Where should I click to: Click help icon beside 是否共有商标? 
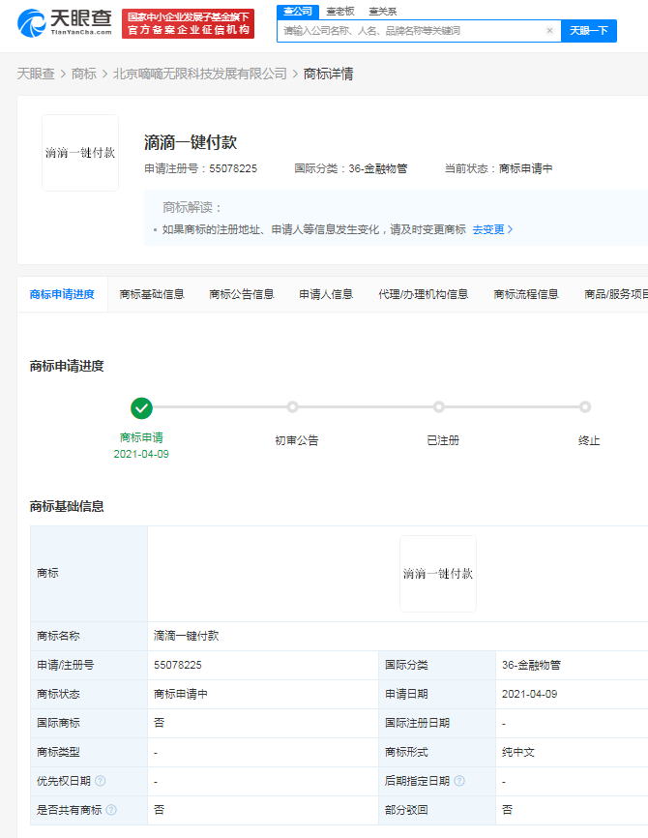point(111,810)
